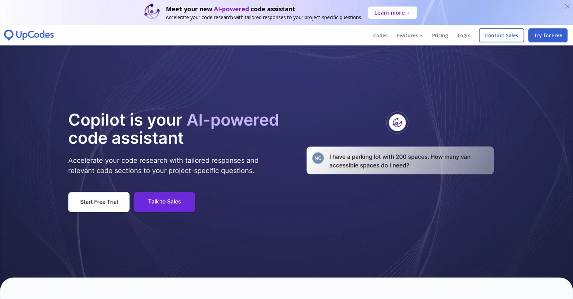Click the Try for Free button
Viewport: 573px width, 299px height.
click(x=548, y=35)
